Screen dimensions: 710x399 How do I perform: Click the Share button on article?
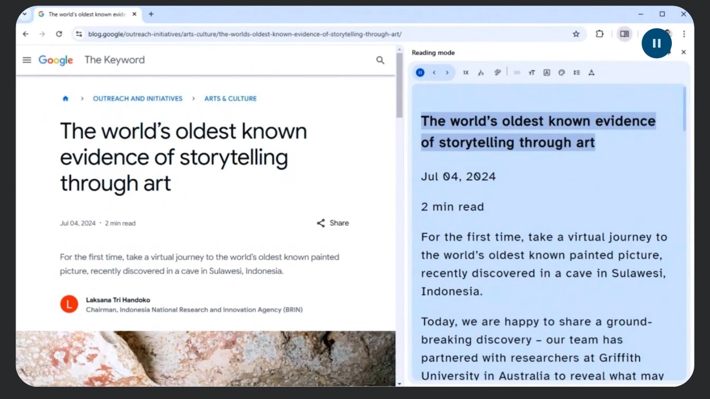tap(333, 223)
